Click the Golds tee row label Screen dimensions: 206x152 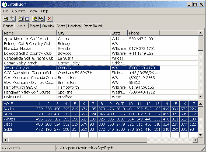click(x=19, y=130)
